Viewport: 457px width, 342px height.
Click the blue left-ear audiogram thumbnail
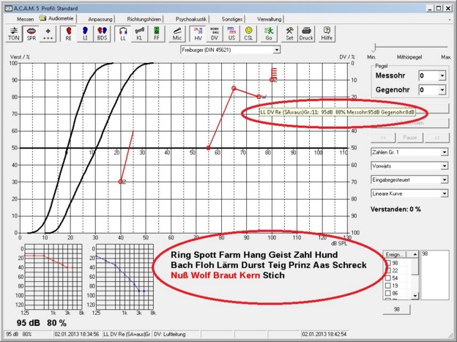pyautogui.click(x=125, y=277)
